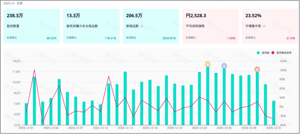The width and height of the screenshot is (300, 134).
Task: Click the help icon next to 新商品数
Action: click(x=142, y=26)
